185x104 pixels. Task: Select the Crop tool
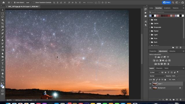click(x=3, y=23)
